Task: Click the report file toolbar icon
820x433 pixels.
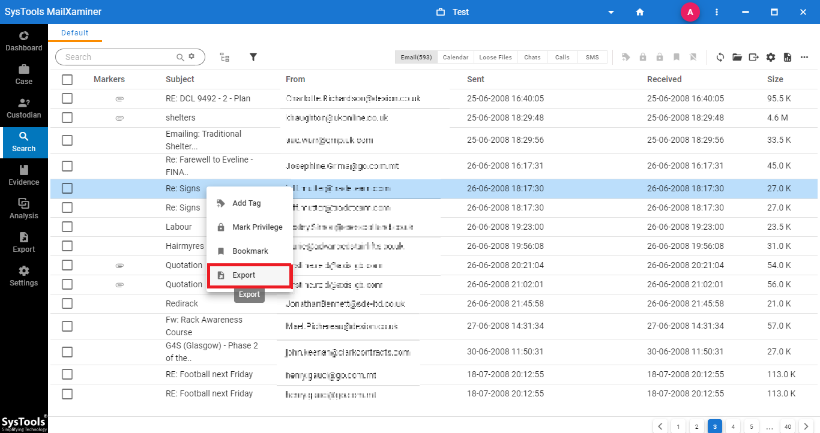Action: pyautogui.click(x=788, y=57)
